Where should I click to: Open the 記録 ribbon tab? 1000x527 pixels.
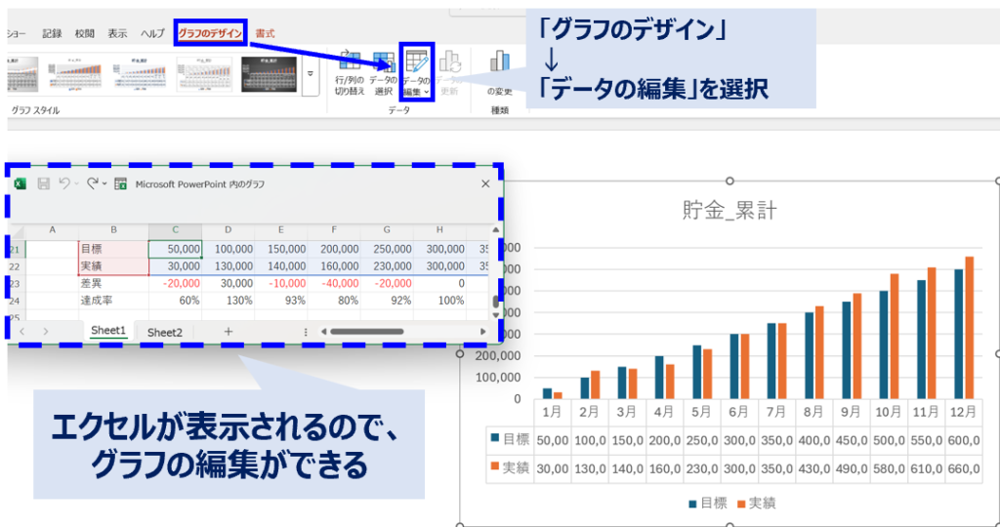53,34
